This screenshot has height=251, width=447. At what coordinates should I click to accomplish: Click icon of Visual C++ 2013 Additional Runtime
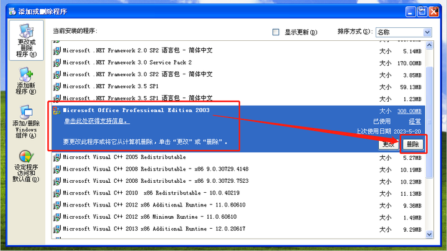tap(56, 229)
